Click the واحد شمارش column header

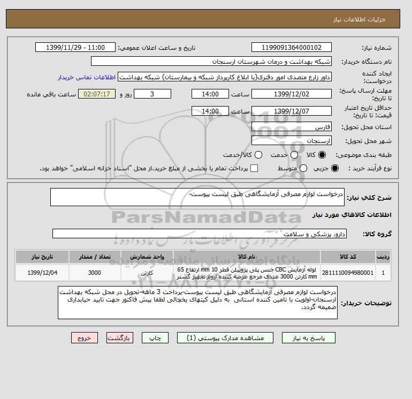click(x=147, y=257)
